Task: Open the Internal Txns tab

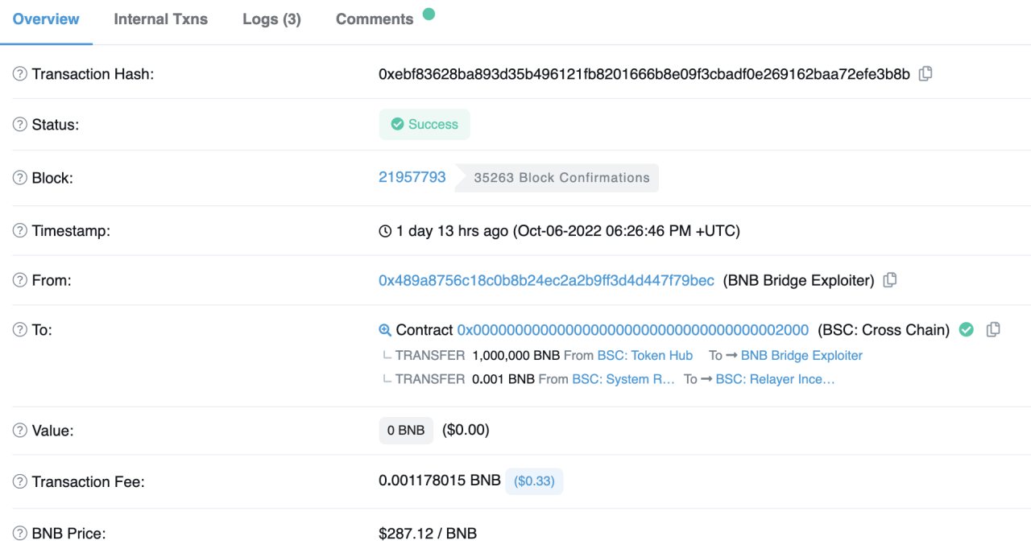Action: (x=161, y=19)
